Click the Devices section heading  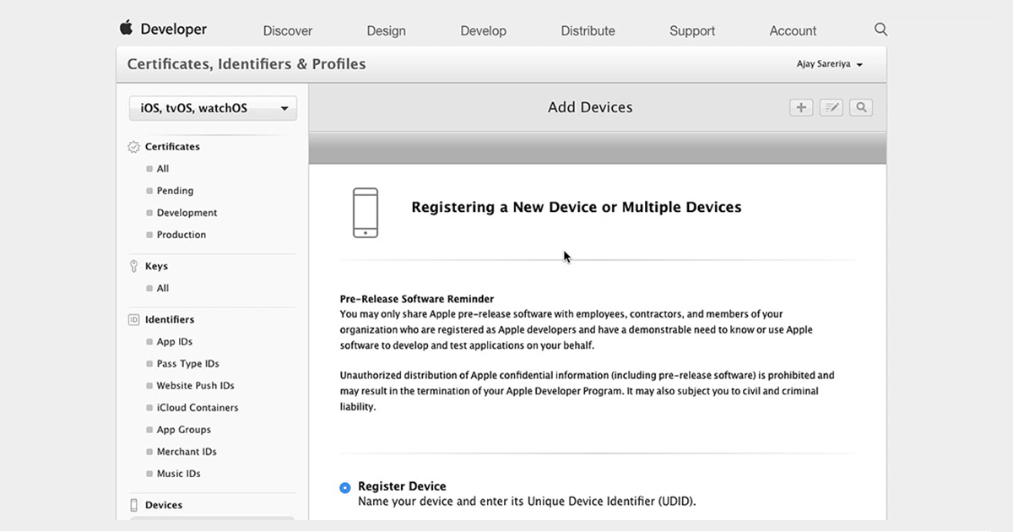164,505
